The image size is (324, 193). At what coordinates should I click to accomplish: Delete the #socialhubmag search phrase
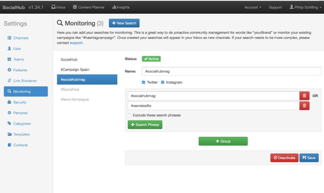[304, 96]
